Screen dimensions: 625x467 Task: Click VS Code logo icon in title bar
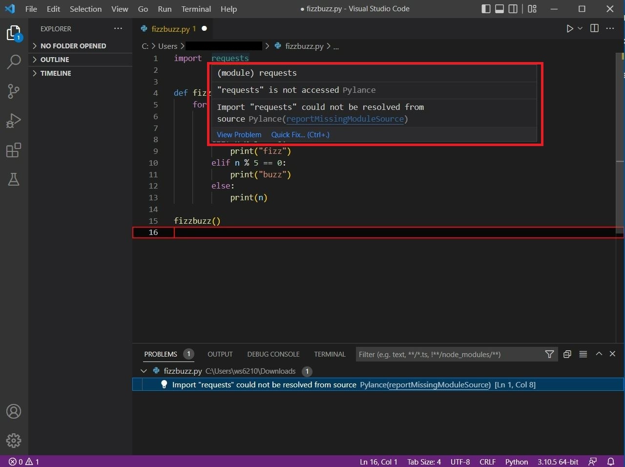10,9
